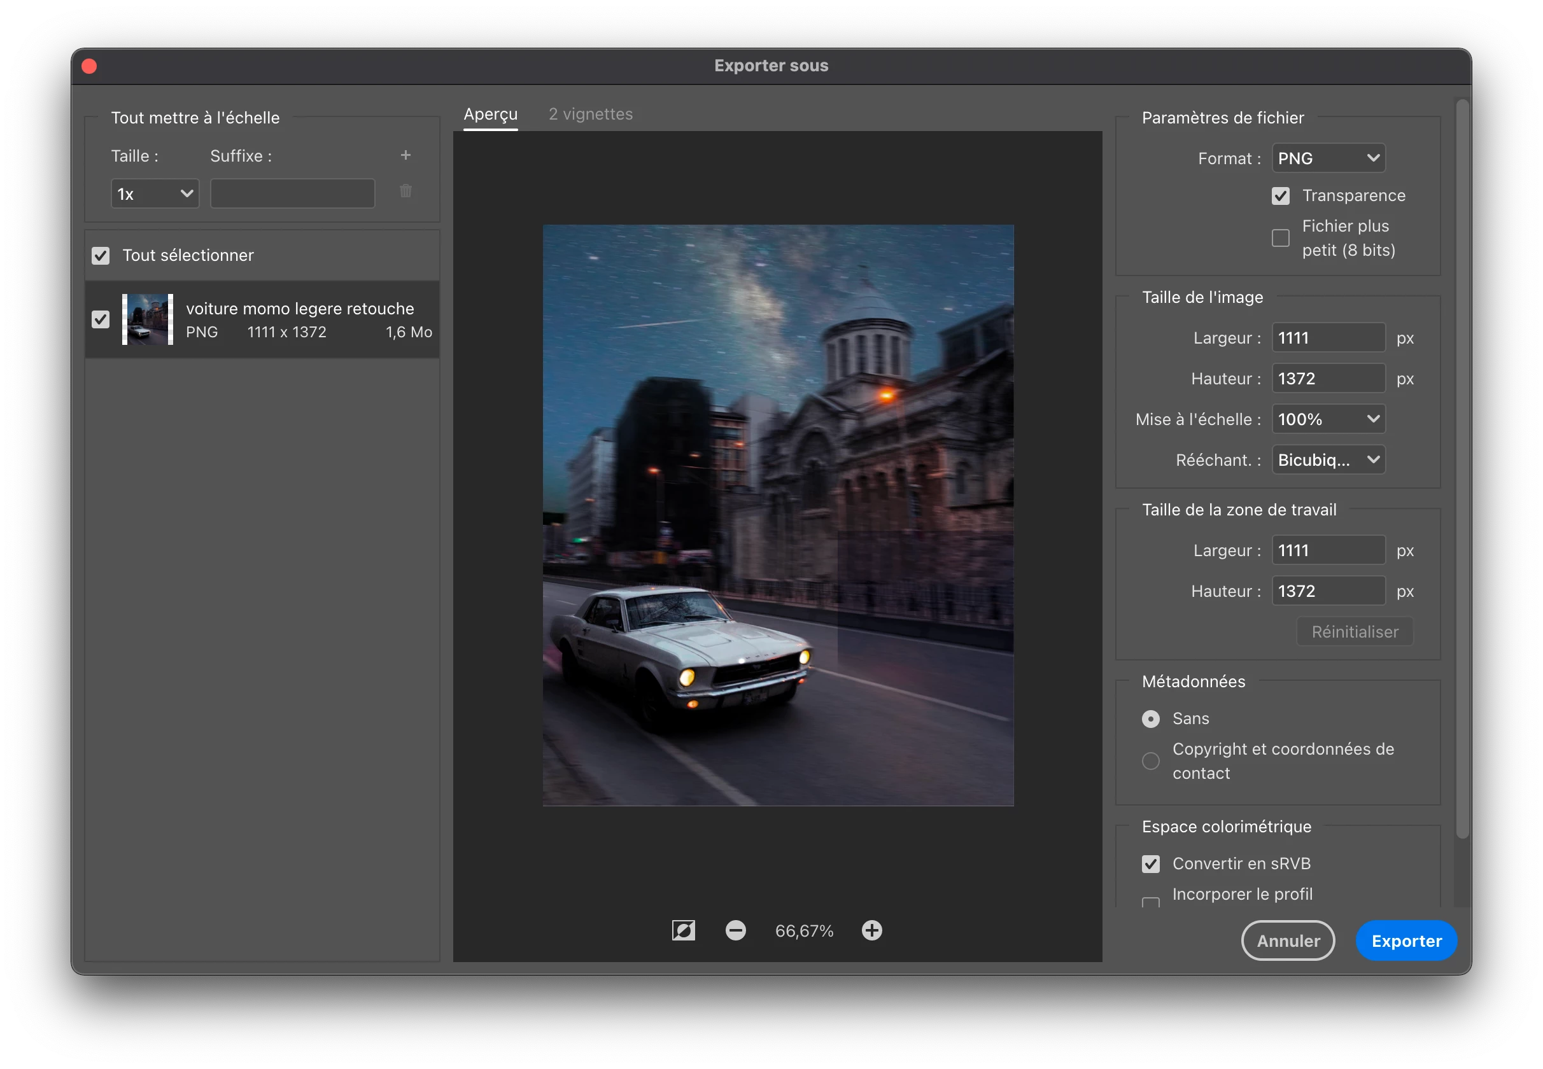Click the Exporter button

pos(1406,940)
